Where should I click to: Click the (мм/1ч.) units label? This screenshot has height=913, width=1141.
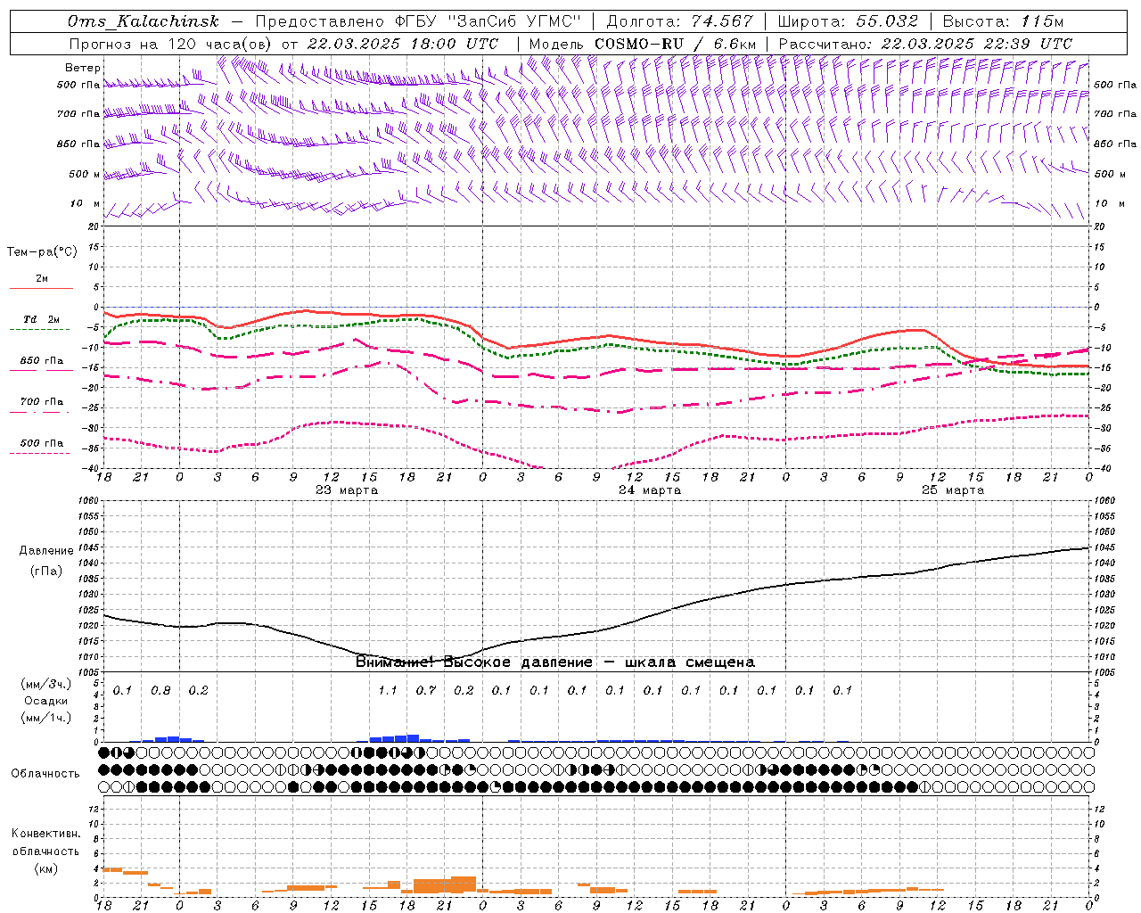[46, 718]
